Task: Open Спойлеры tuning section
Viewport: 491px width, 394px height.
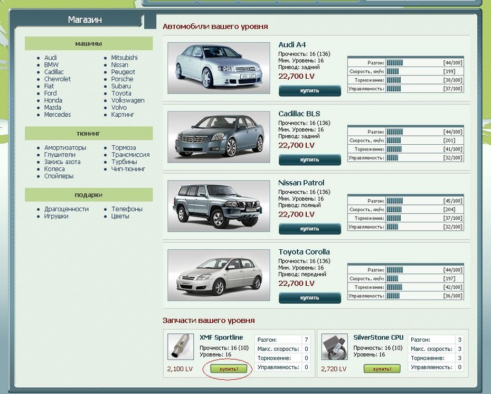Action: (59, 176)
